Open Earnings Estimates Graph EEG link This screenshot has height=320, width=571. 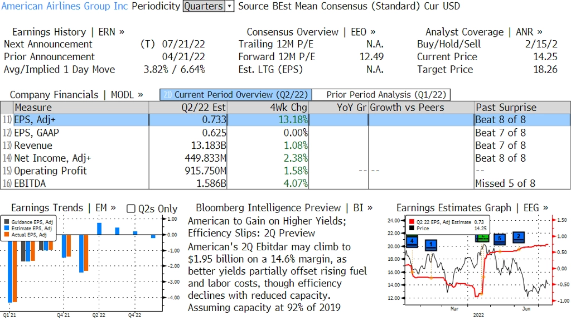[x=472, y=208]
